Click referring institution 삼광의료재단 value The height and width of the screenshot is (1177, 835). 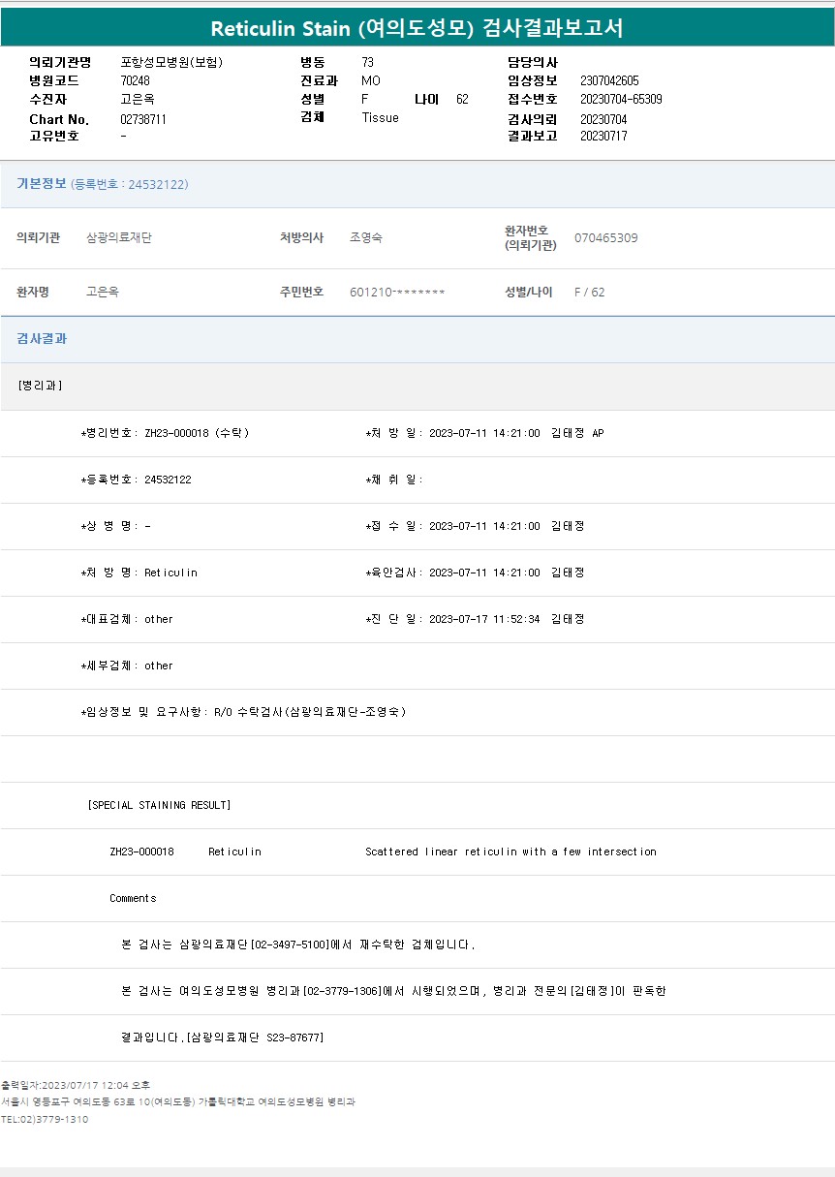[x=119, y=237]
